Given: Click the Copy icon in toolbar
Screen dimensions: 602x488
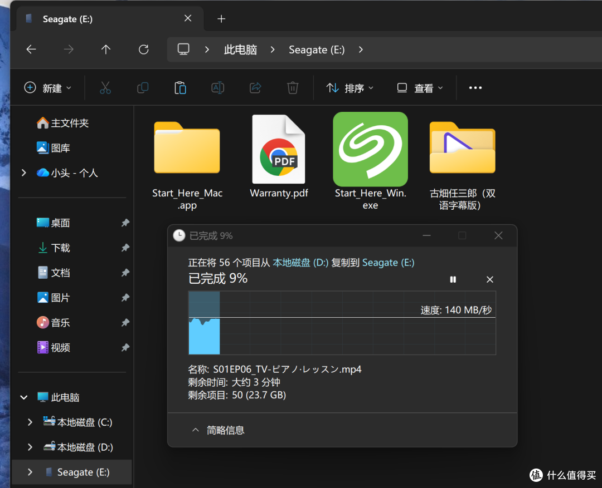Looking at the screenshot, I should pos(143,88).
